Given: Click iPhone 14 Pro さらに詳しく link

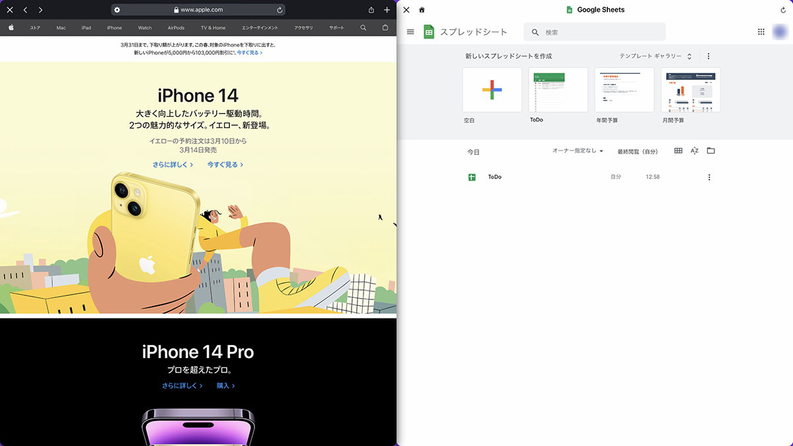Looking at the screenshot, I should point(182,385).
